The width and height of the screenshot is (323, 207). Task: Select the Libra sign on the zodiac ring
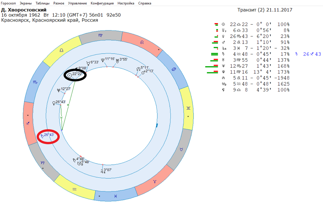point(62,50)
